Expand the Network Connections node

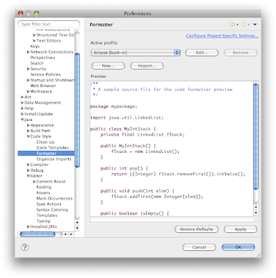point(29,52)
